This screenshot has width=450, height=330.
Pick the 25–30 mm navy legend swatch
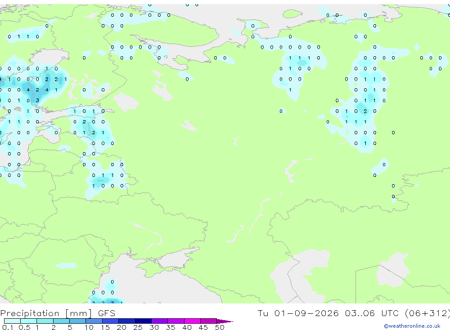pyautogui.click(x=143, y=321)
